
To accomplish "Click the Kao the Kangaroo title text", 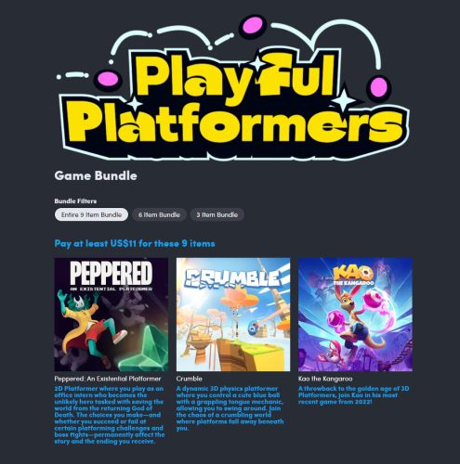I will tap(325, 379).
